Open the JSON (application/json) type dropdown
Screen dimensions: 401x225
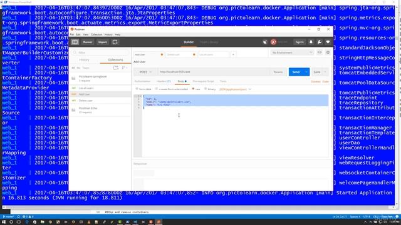click(235, 89)
